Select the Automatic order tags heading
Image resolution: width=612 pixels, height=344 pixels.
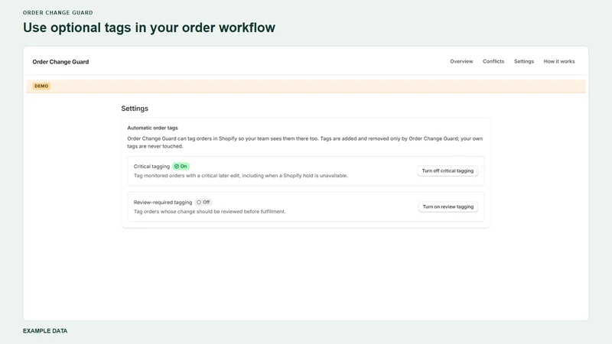152,128
